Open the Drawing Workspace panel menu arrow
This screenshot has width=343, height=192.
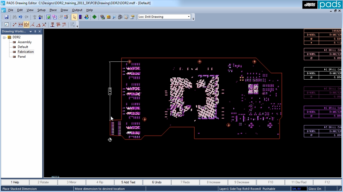click(30, 31)
